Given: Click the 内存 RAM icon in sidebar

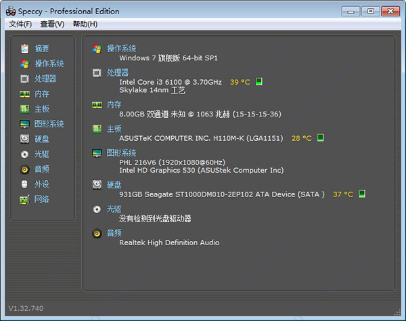Looking at the screenshot, I should 25,94.
